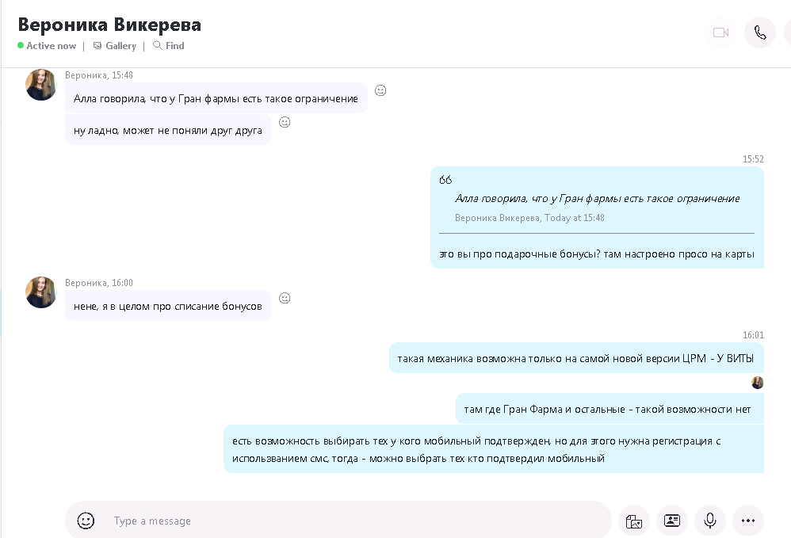React to 'ну ладно, может не поняли' message

pyautogui.click(x=285, y=122)
